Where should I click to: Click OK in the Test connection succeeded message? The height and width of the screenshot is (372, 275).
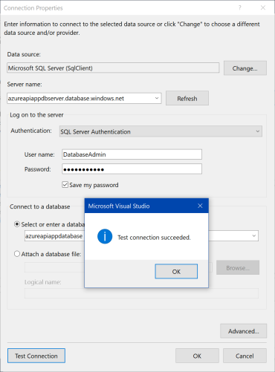click(x=176, y=271)
